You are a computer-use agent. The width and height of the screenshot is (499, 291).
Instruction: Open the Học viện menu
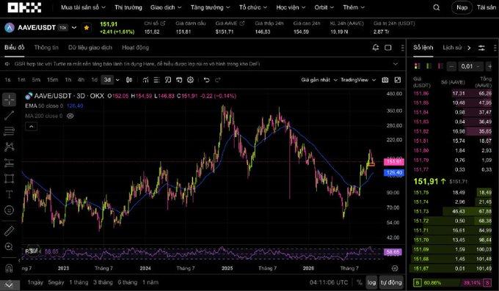(x=291, y=7)
